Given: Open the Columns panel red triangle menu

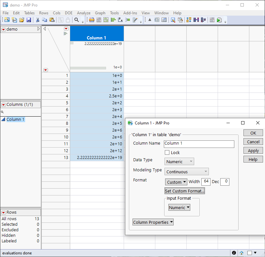Looking at the screenshot, I should 3,105.
